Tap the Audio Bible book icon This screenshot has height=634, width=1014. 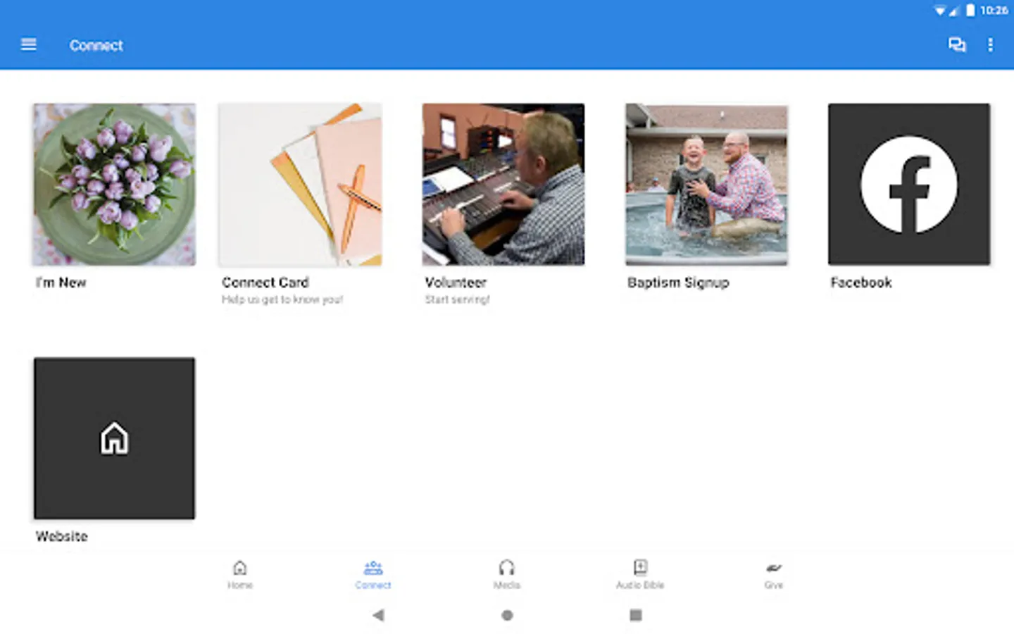640,568
